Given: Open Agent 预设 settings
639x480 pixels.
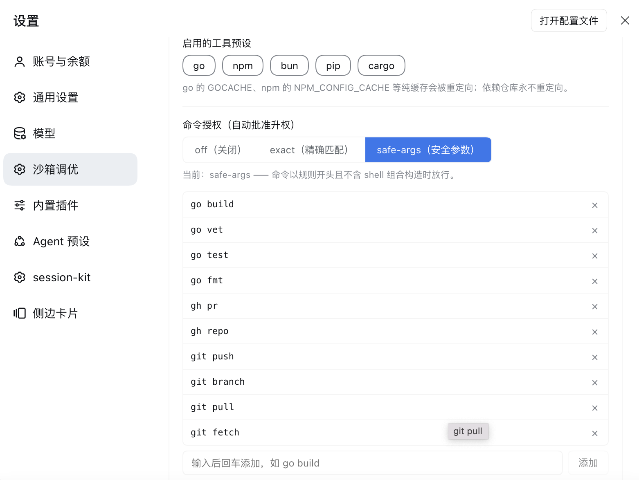Looking at the screenshot, I should (70, 241).
